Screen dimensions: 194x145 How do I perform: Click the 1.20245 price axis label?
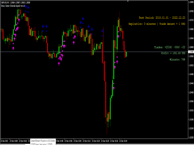[191, 128]
